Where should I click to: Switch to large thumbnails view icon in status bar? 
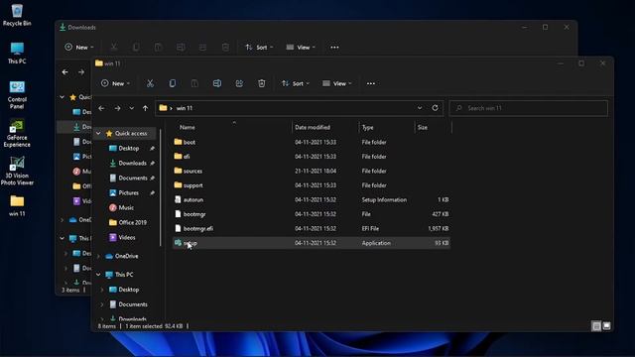[606, 326]
